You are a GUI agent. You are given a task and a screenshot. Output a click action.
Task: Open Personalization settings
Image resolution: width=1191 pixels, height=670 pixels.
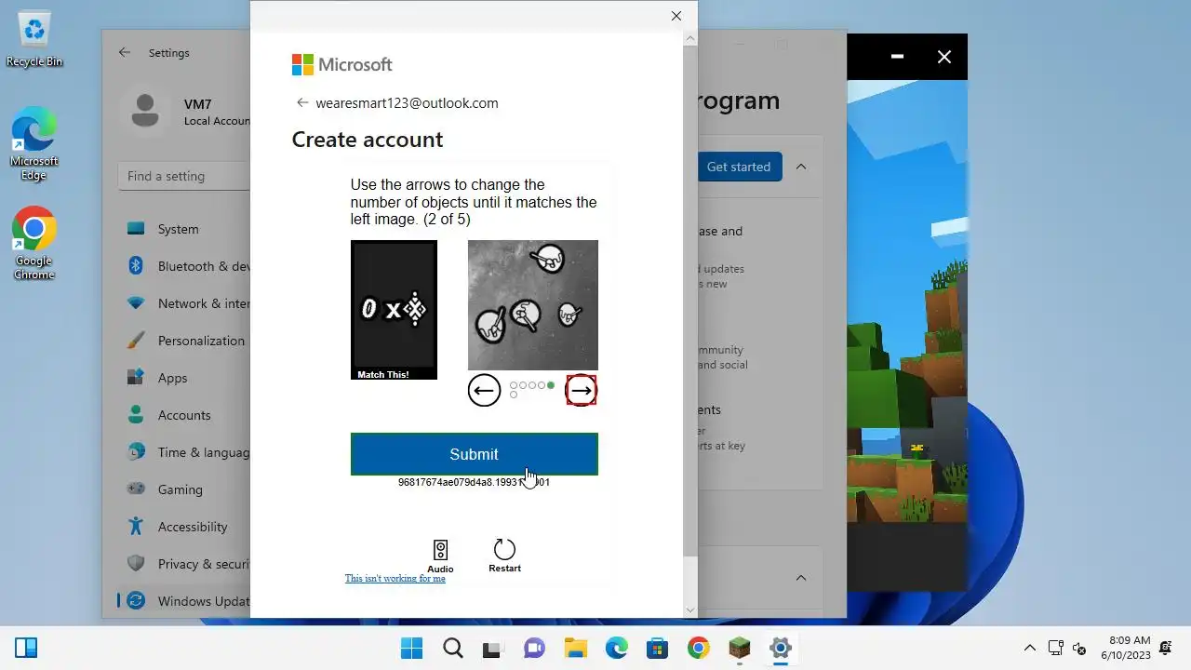(184, 341)
